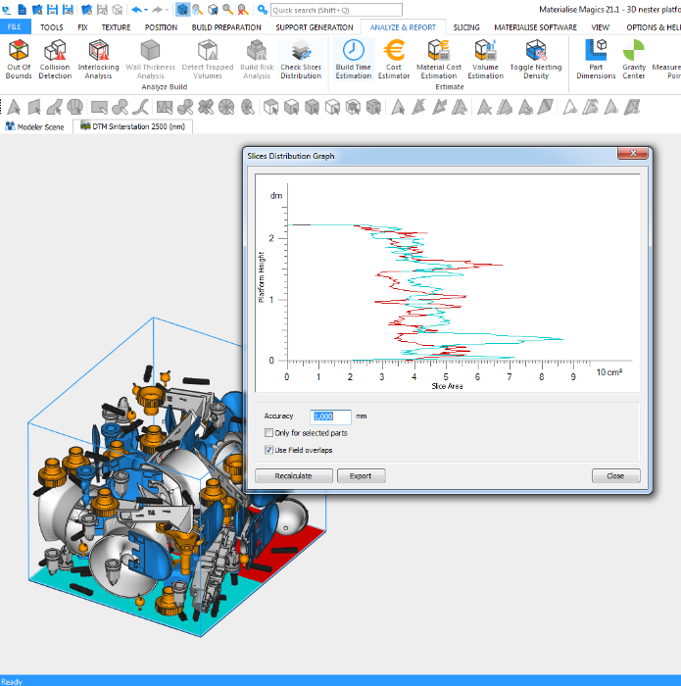Click the blue save disk icon
This screenshot has height=686, width=681.
[x=52, y=9]
